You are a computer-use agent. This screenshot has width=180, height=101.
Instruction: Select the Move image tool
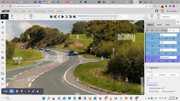[3, 27]
